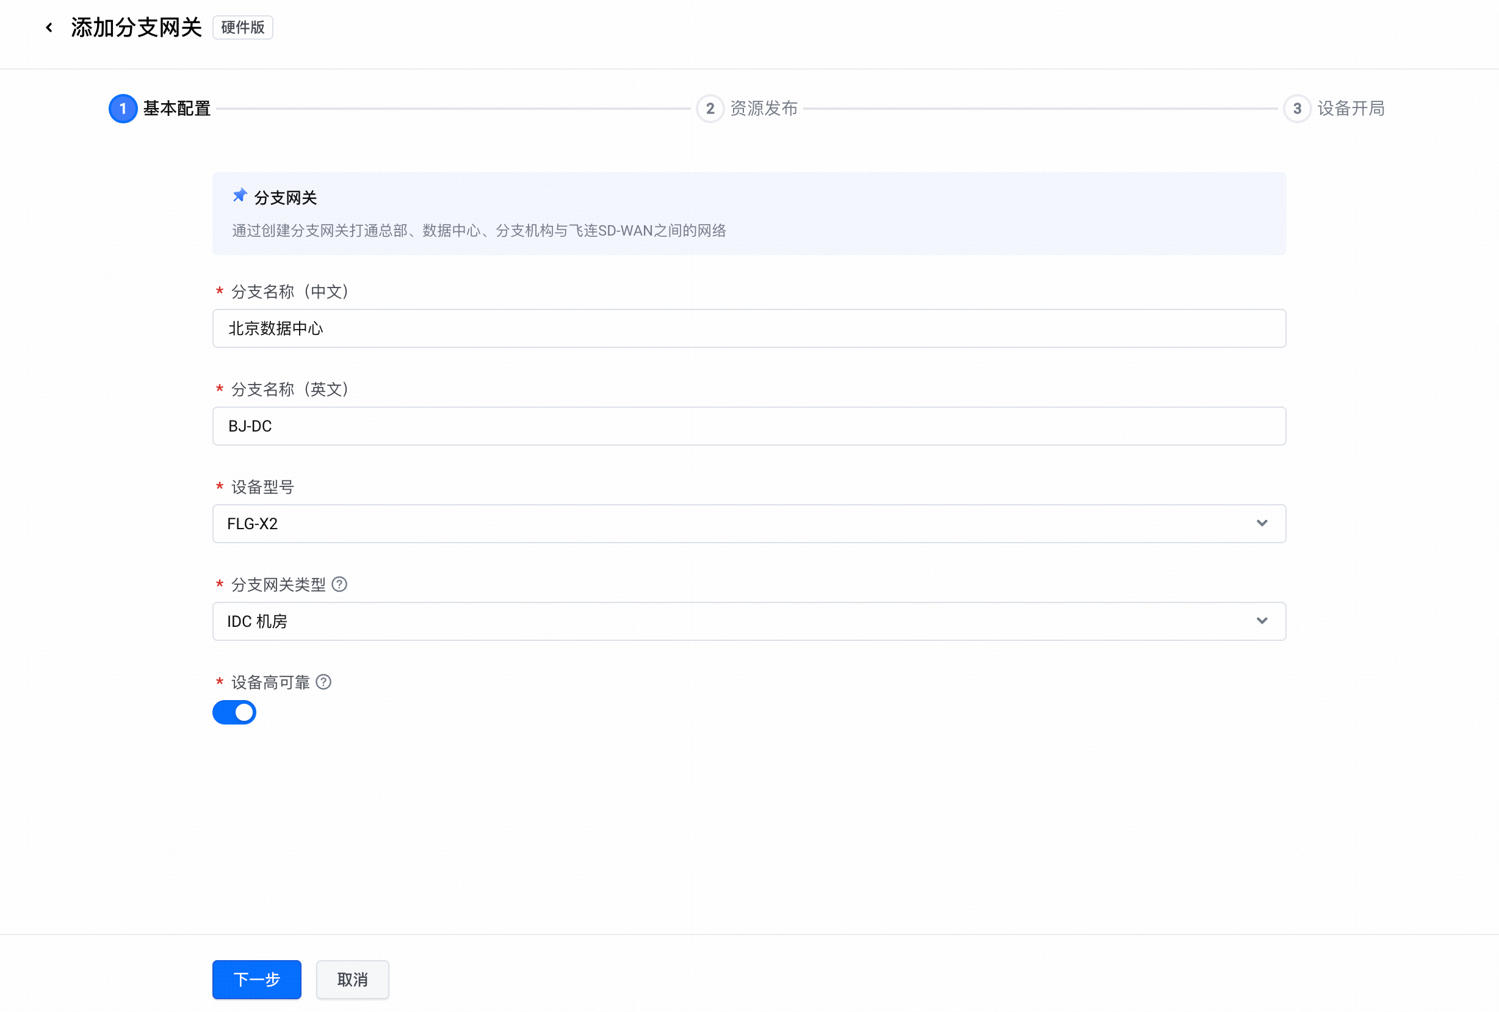Focus the 分支名称（中文）input with 北京数据中心

point(749,328)
